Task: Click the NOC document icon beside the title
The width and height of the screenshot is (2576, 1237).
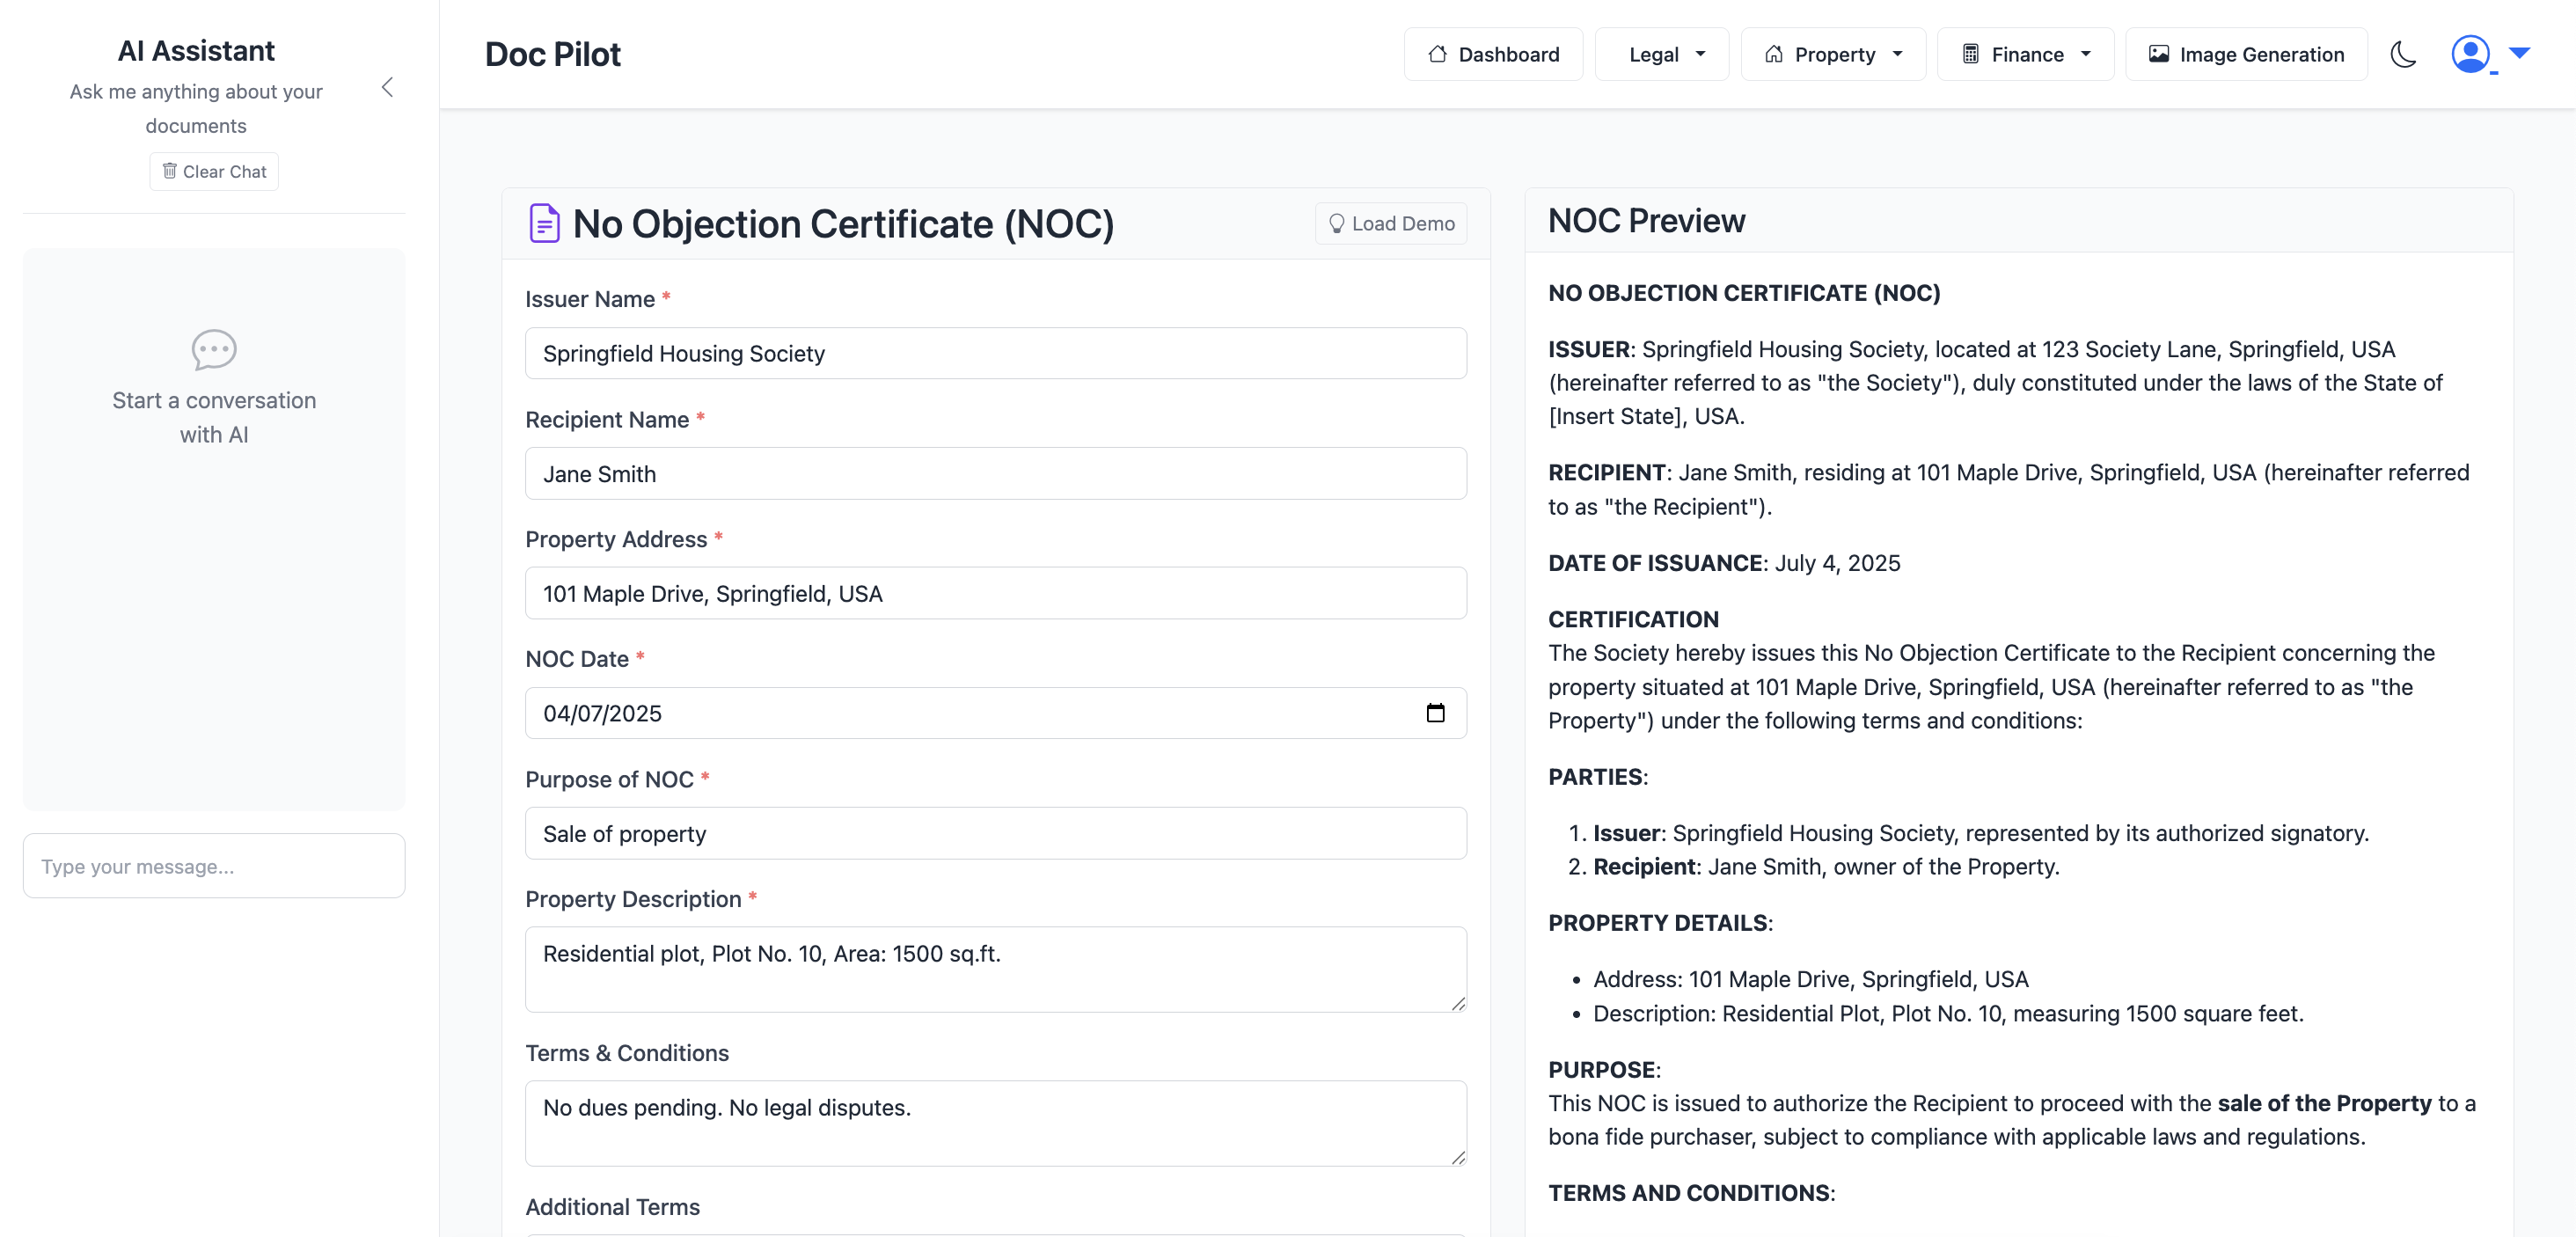Action: (544, 223)
